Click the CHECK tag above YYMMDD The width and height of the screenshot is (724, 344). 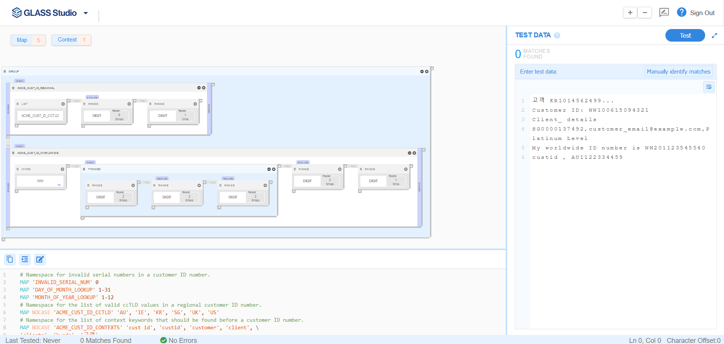coord(90,162)
